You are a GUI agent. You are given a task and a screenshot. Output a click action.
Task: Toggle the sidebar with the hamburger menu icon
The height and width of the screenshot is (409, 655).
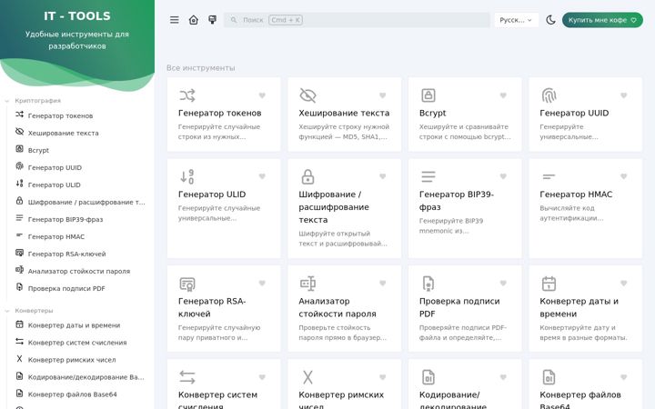(174, 20)
